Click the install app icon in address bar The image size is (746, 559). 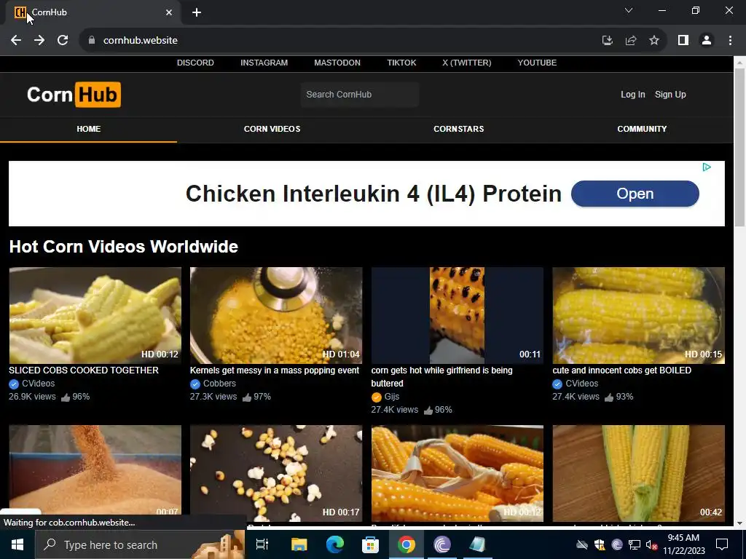tap(608, 41)
